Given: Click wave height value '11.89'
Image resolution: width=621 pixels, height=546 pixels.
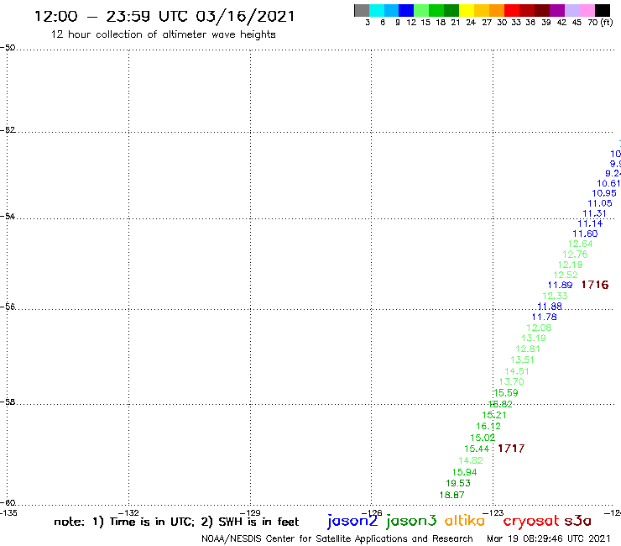Looking at the screenshot, I should (560, 285).
